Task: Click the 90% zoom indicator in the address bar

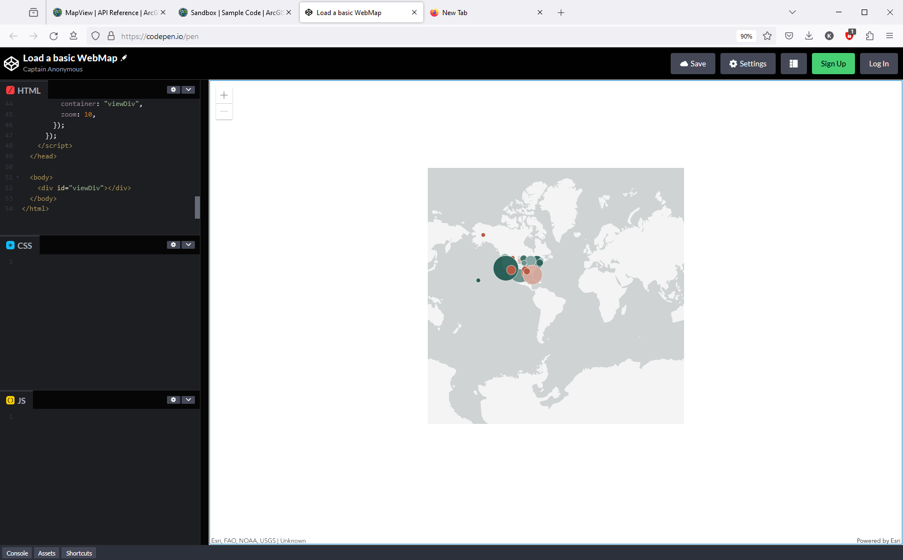Action: [746, 36]
